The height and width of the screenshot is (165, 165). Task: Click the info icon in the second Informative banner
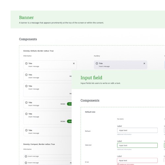[x=26, y=75]
